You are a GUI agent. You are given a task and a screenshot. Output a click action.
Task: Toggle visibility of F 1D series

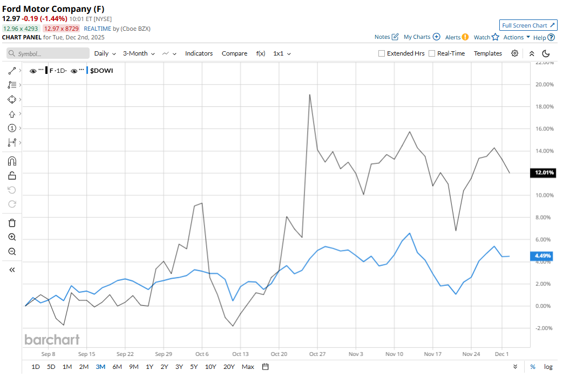click(x=33, y=71)
